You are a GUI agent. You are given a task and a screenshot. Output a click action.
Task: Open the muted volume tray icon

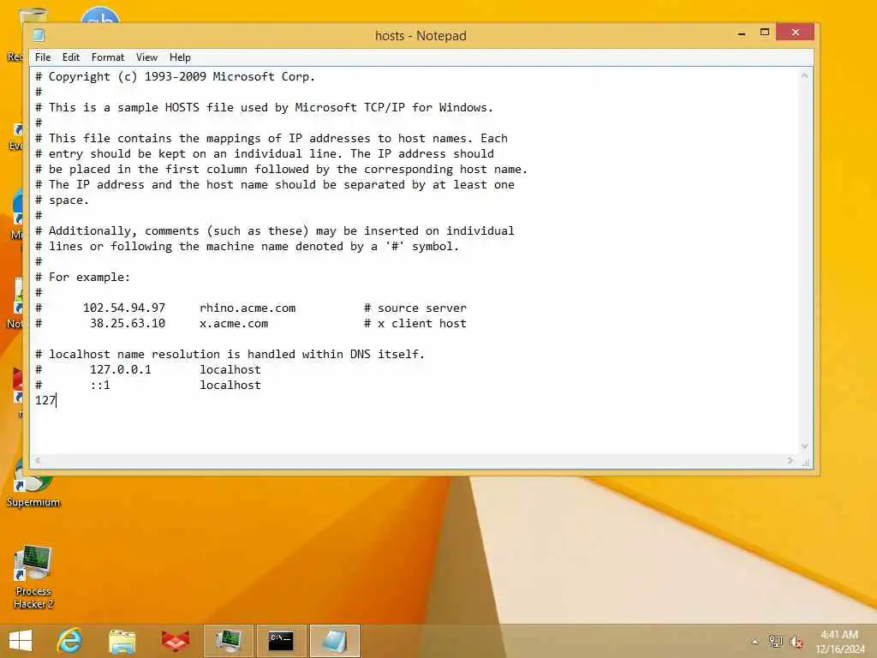tap(796, 642)
